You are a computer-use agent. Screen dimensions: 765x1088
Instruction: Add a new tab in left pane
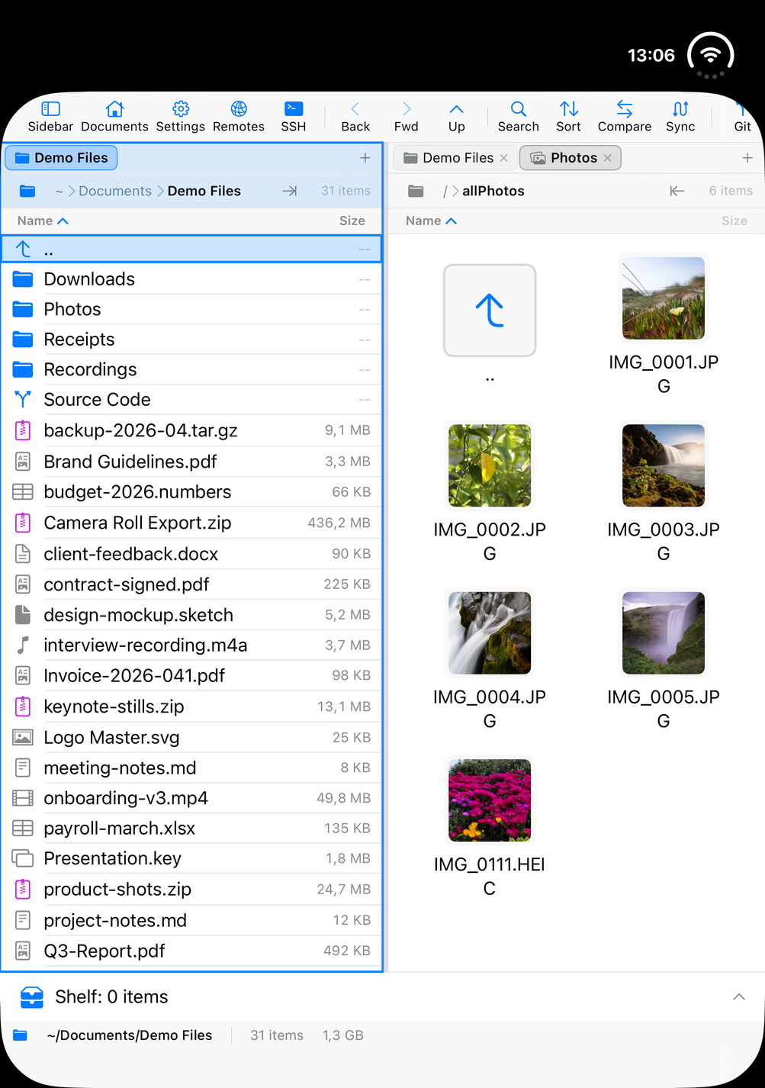365,158
